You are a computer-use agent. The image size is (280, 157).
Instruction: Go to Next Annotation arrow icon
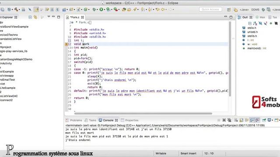(143, 10)
